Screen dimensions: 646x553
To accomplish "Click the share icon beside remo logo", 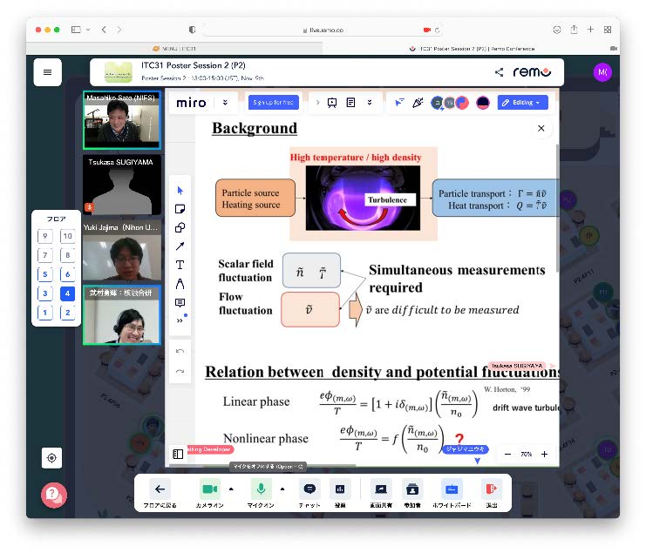I will tap(499, 72).
